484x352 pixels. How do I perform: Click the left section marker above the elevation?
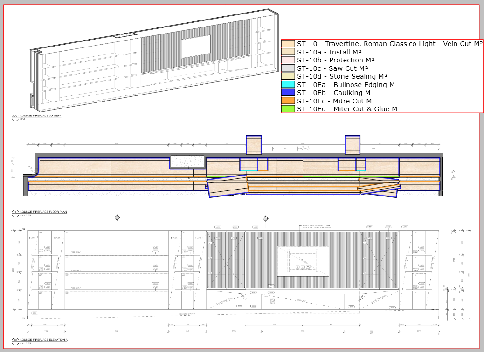[x=117, y=217]
